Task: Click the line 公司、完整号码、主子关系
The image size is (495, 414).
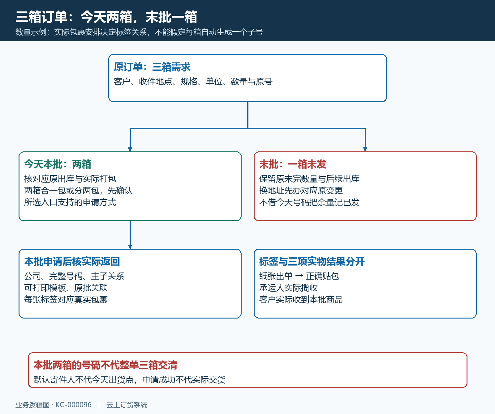Action: (x=74, y=276)
